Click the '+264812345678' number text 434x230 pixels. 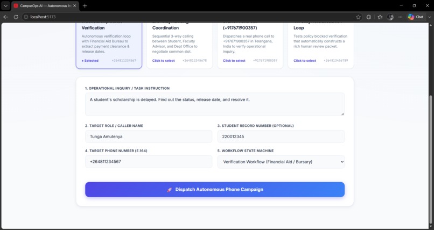point(194,61)
